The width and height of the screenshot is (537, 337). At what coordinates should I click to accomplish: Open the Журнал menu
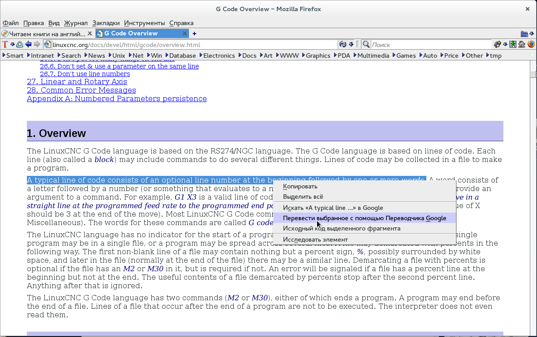[x=76, y=23]
